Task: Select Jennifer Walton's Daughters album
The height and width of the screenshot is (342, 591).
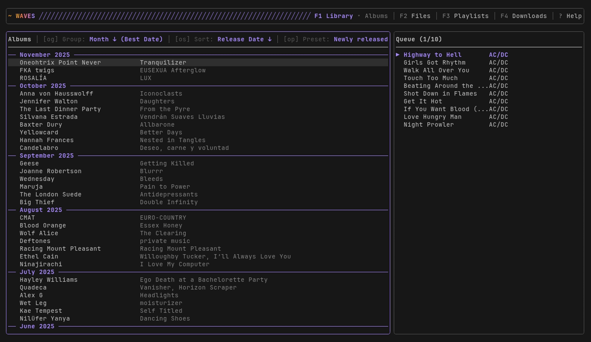Action: click(198, 101)
